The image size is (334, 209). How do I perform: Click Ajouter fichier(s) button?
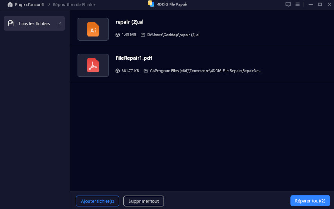[97, 201]
